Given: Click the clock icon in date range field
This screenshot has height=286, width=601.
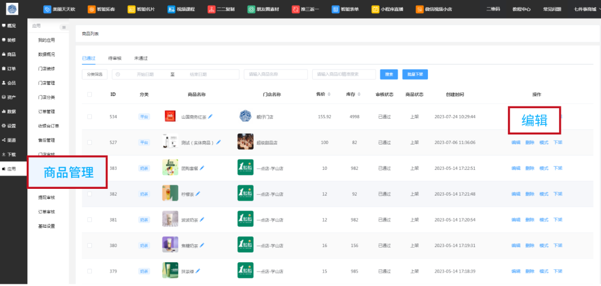Looking at the screenshot, I should point(117,74).
